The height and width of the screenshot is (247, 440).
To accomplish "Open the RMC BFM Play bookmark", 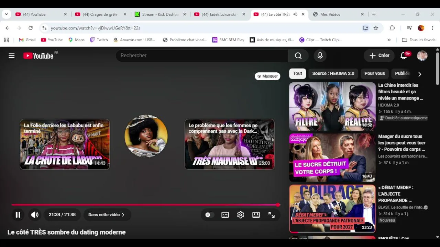I will (228, 40).
